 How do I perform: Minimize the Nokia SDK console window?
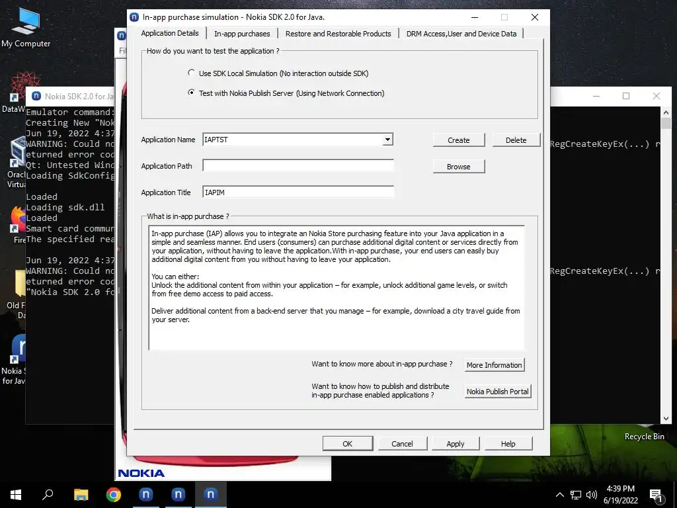pos(596,96)
